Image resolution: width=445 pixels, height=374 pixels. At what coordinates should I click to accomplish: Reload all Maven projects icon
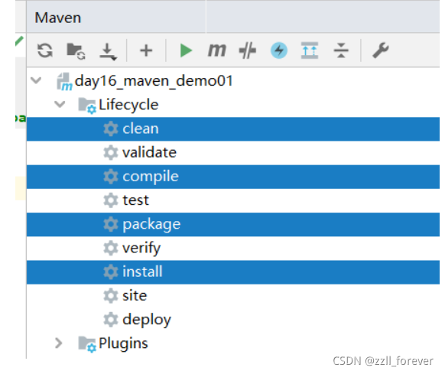(x=45, y=50)
